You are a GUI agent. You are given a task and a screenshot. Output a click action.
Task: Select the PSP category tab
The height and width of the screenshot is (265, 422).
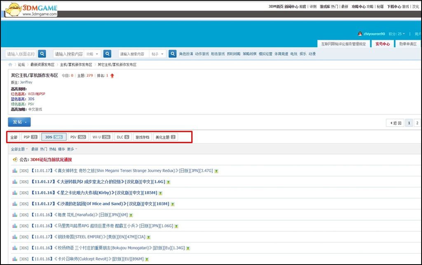30,137
